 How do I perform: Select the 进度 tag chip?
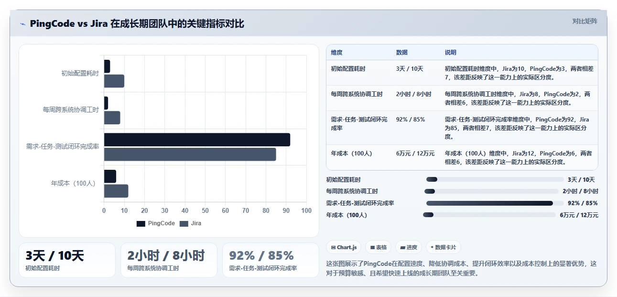[409, 247]
